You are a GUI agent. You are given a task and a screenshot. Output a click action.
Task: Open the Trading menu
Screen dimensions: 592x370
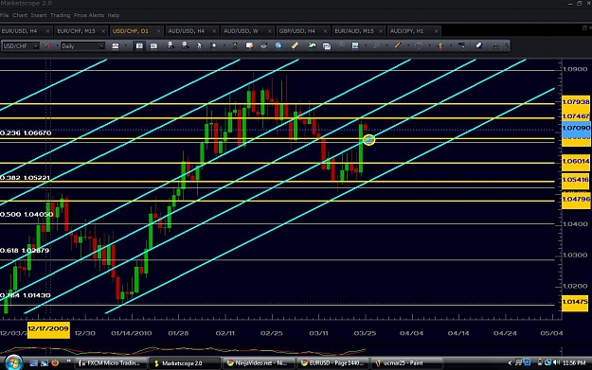pyautogui.click(x=60, y=15)
